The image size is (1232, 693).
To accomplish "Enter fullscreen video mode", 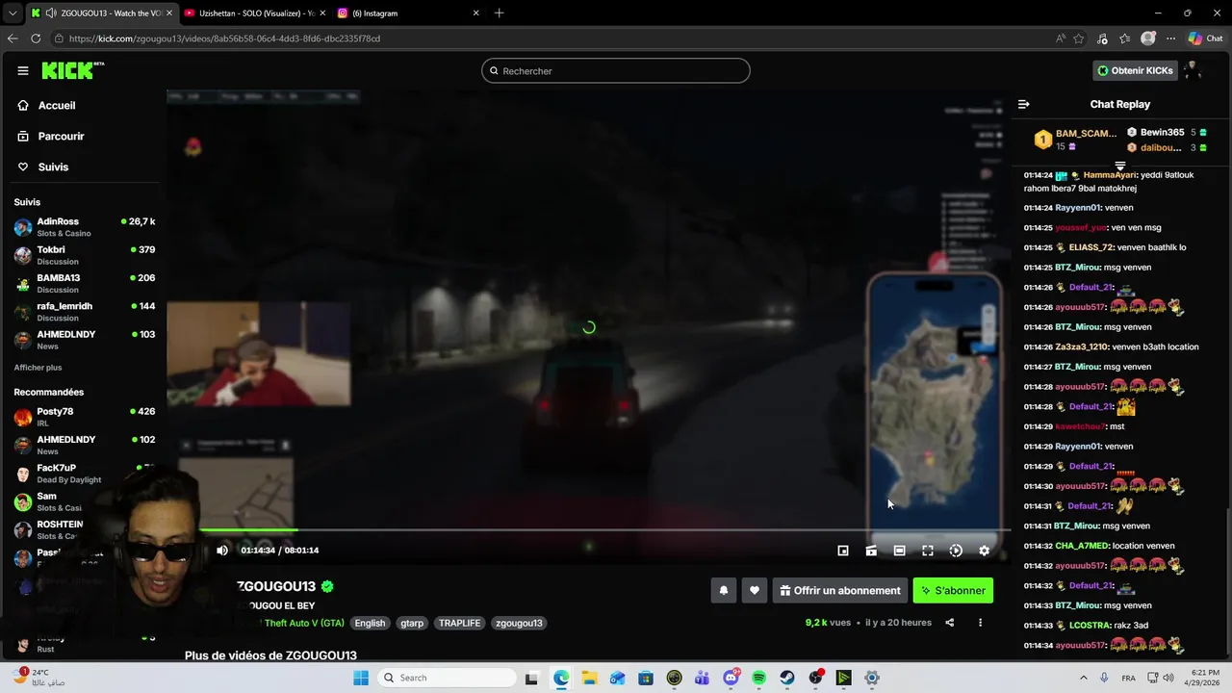I will point(928,551).
